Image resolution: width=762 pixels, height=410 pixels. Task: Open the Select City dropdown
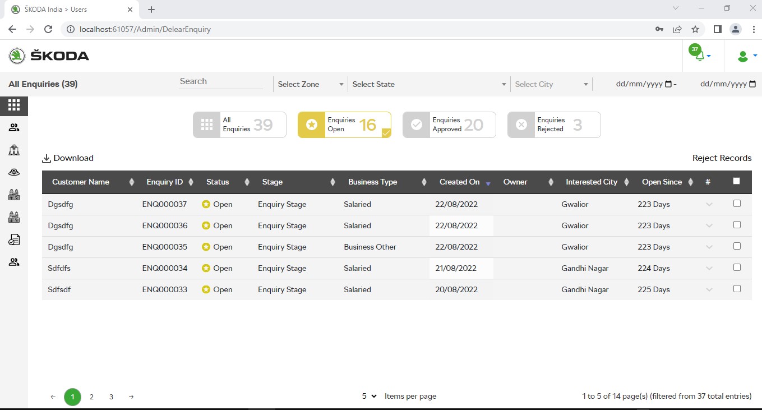click(552, 84)
